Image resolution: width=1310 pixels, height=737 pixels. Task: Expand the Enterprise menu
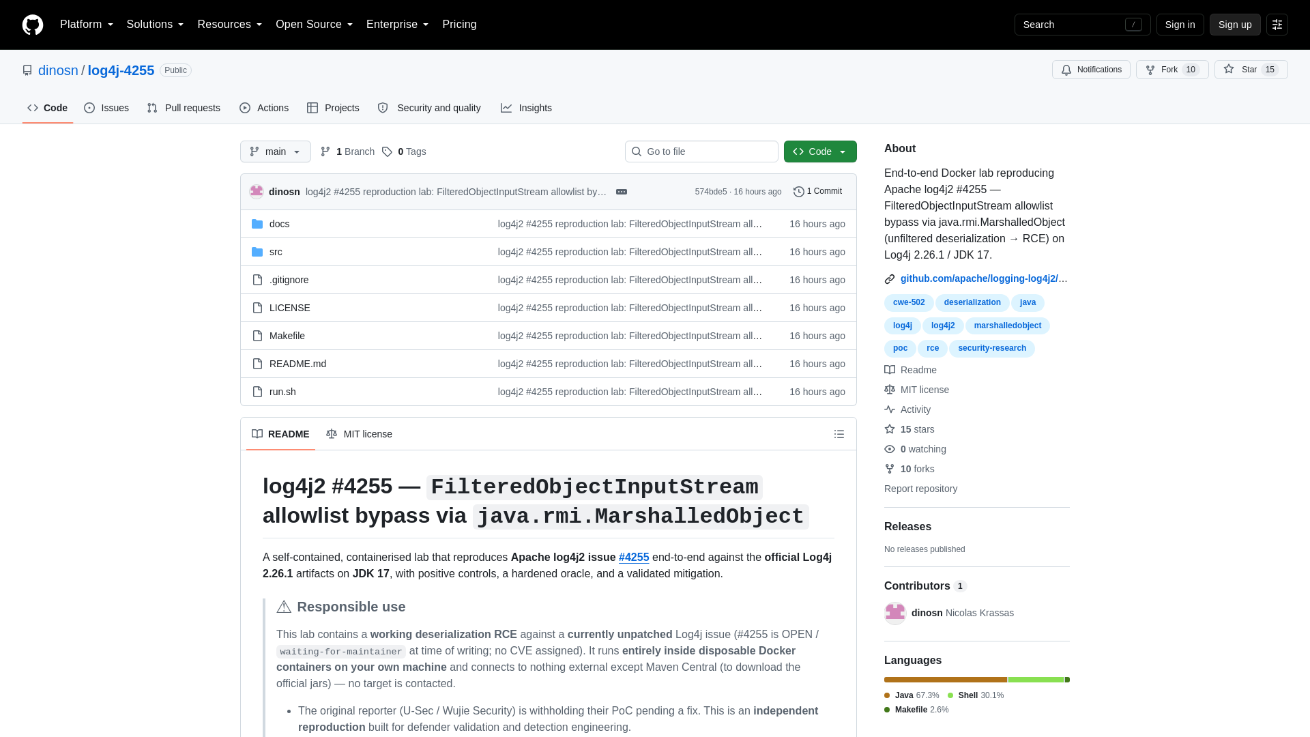point(398,25)
